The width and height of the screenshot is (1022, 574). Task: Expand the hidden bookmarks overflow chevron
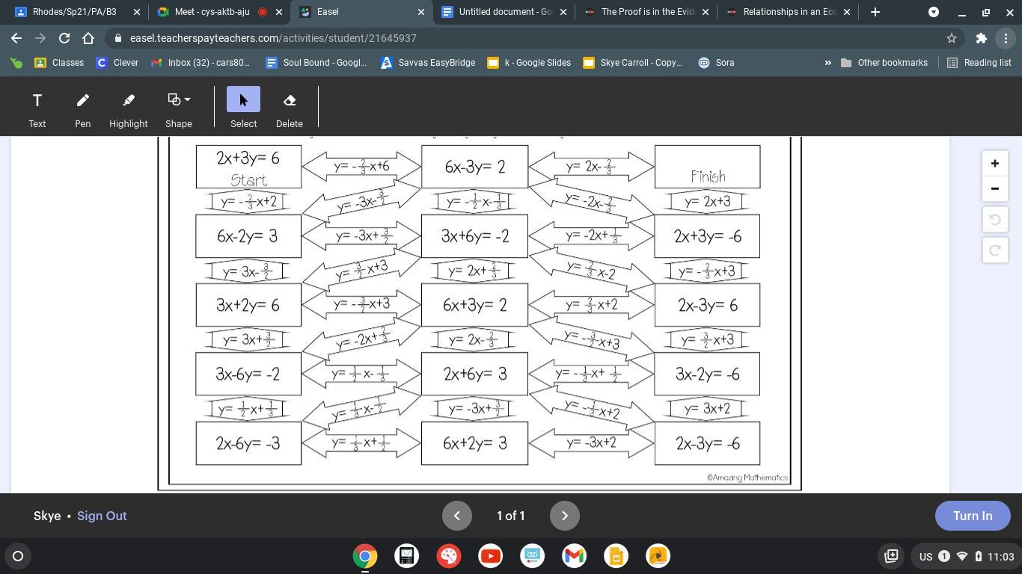click(x=827, y=63)
